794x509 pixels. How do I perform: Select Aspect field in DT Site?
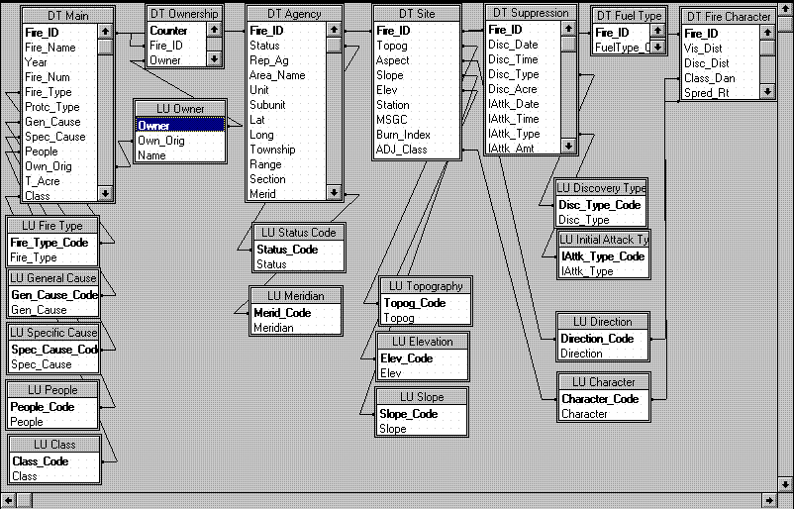392,60
